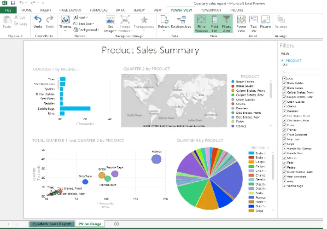Screen dimensions: 327x229
Task: Open the FILE tab
Action: [8, 10]
